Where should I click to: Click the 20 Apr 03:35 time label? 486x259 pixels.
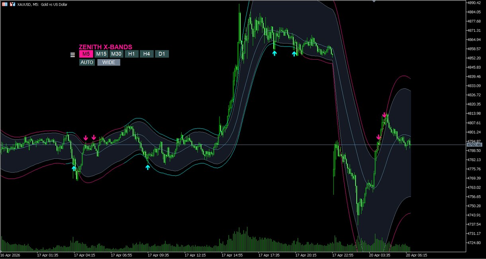pos(380,255)
